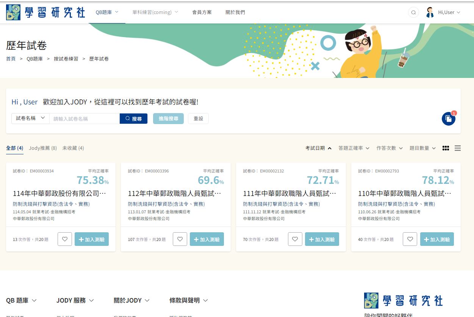The height and width of the screenshot is (317, 474).
Task: Toggle heart favorite on 110年 exam card
Action: [410, 239]
